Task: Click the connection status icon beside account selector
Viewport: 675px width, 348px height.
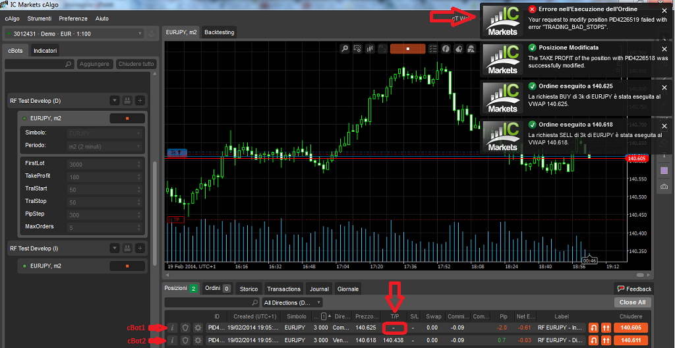Action: click(151, 34)
